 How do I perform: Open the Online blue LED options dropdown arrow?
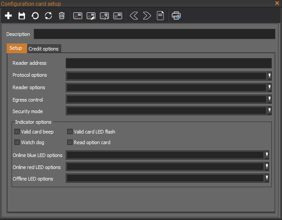point(267,155)
